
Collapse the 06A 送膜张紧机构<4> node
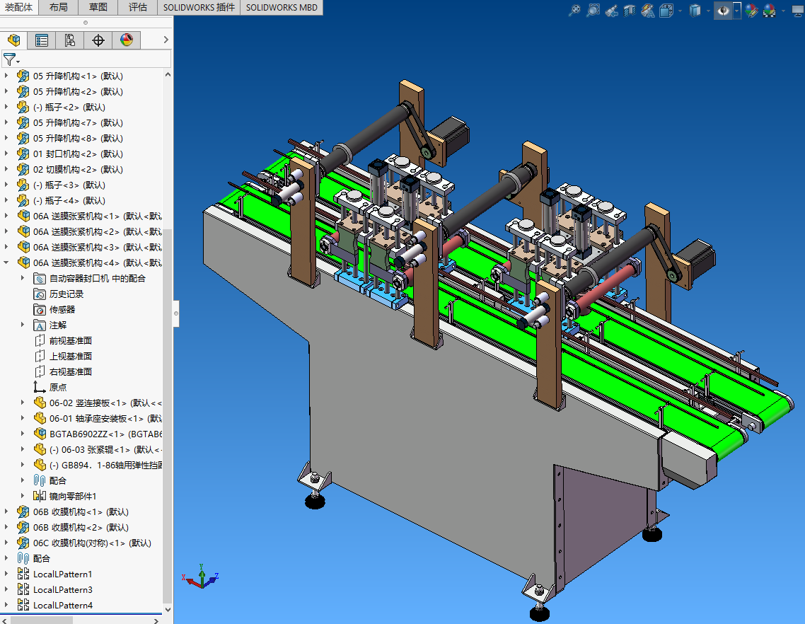[7, 262]
